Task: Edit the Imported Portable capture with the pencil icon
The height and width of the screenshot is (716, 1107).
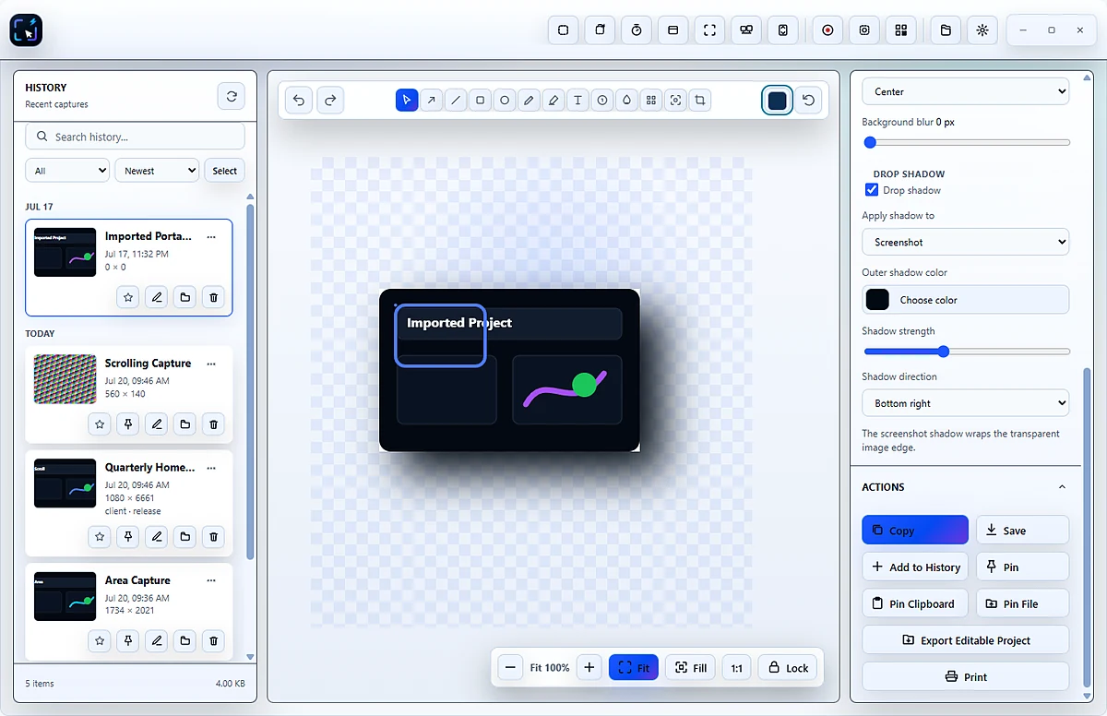Action: (x=157, y=297)
